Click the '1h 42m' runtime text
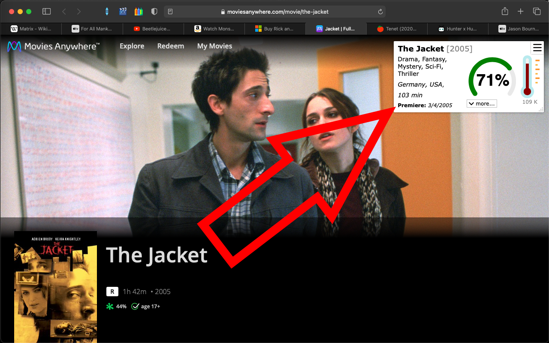Image resolution: width=549 pixels, height=343 pixels. pos(135,292)
